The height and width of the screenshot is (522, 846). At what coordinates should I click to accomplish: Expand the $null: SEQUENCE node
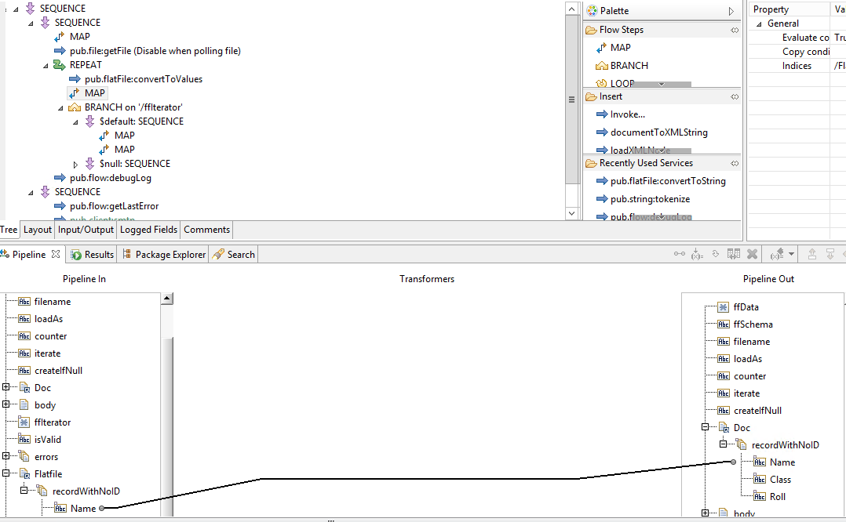coord(75,165)
